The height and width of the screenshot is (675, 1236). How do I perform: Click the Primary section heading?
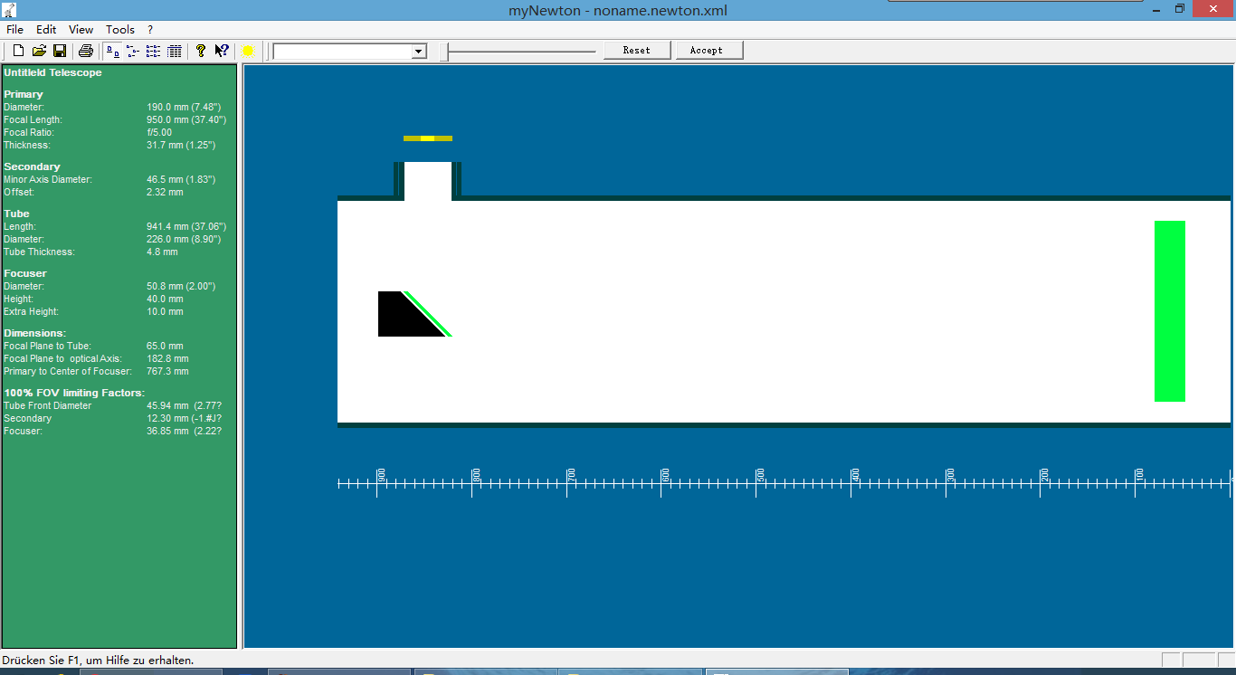[x=24, y=94]
